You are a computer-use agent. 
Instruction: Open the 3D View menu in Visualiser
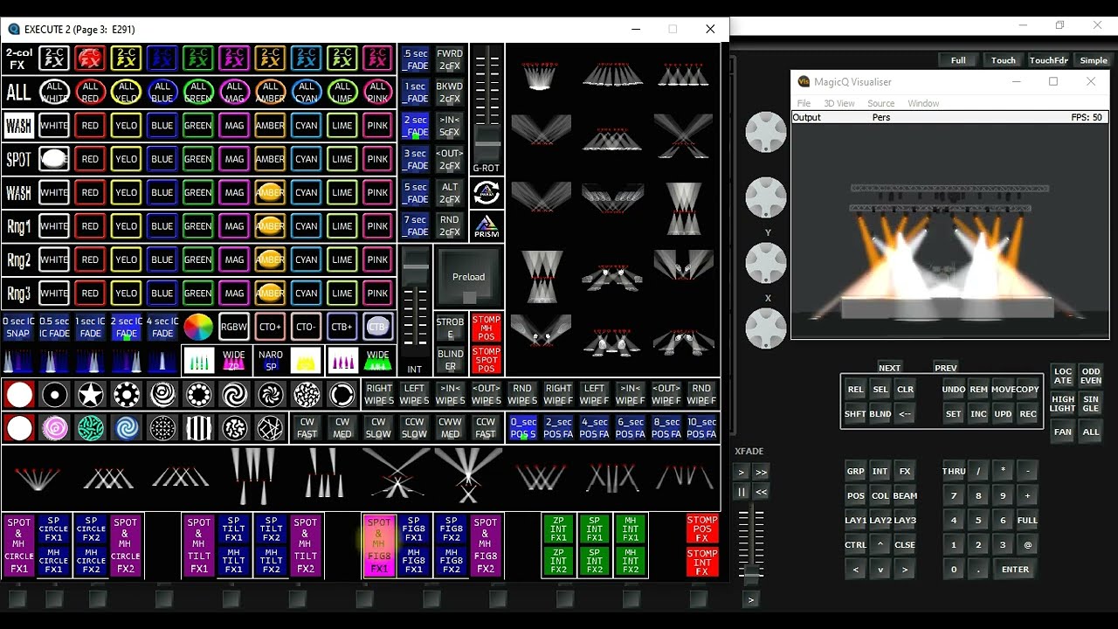839,103
